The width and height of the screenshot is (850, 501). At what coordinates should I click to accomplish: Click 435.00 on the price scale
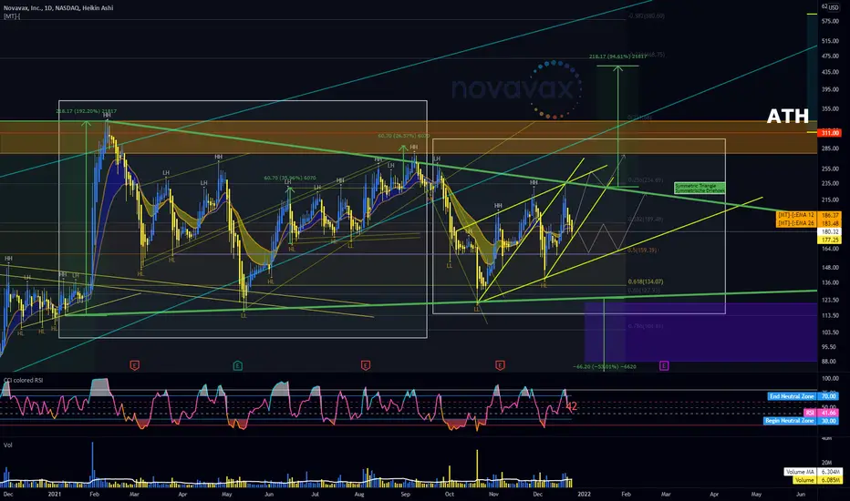(x=830, y=71)
